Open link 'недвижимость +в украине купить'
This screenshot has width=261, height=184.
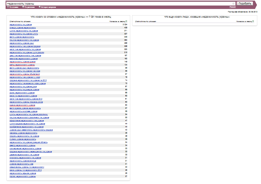pyautogui.click(x=24, y=34)
